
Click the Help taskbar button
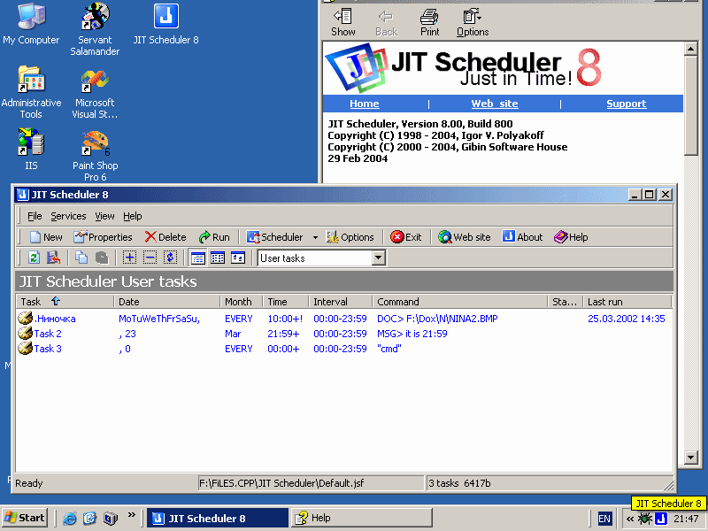tap(362, 518)
